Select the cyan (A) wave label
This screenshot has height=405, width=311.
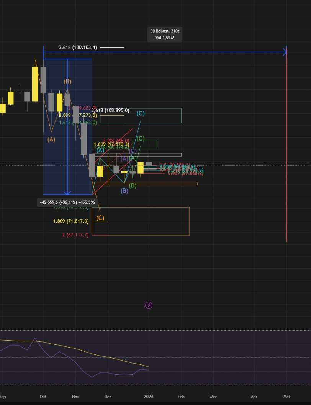point(100,150)
